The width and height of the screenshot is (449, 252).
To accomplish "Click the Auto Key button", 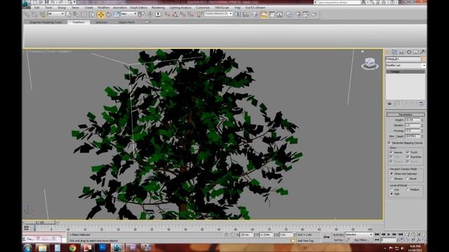I will coord(338,234).
